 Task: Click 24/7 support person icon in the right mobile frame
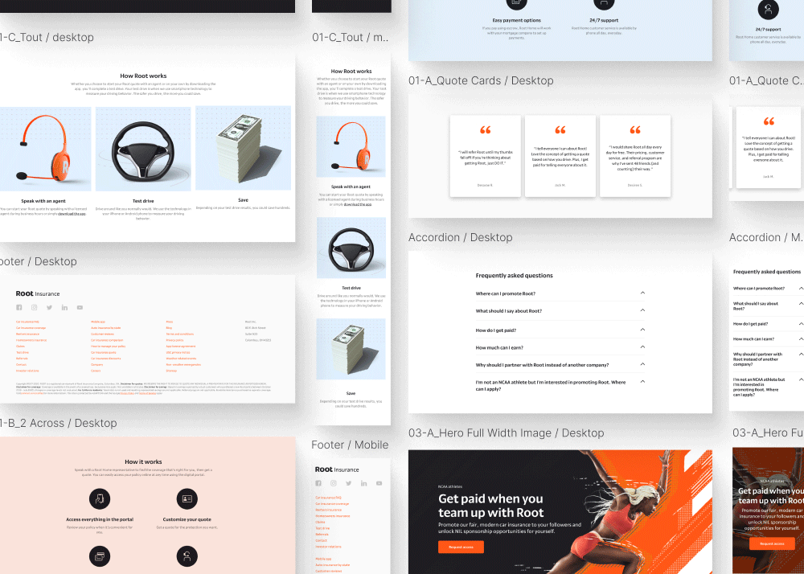[x=768, y=9]
